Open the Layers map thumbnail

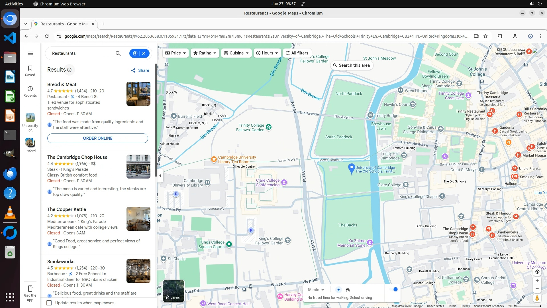(x=174, y=291)
